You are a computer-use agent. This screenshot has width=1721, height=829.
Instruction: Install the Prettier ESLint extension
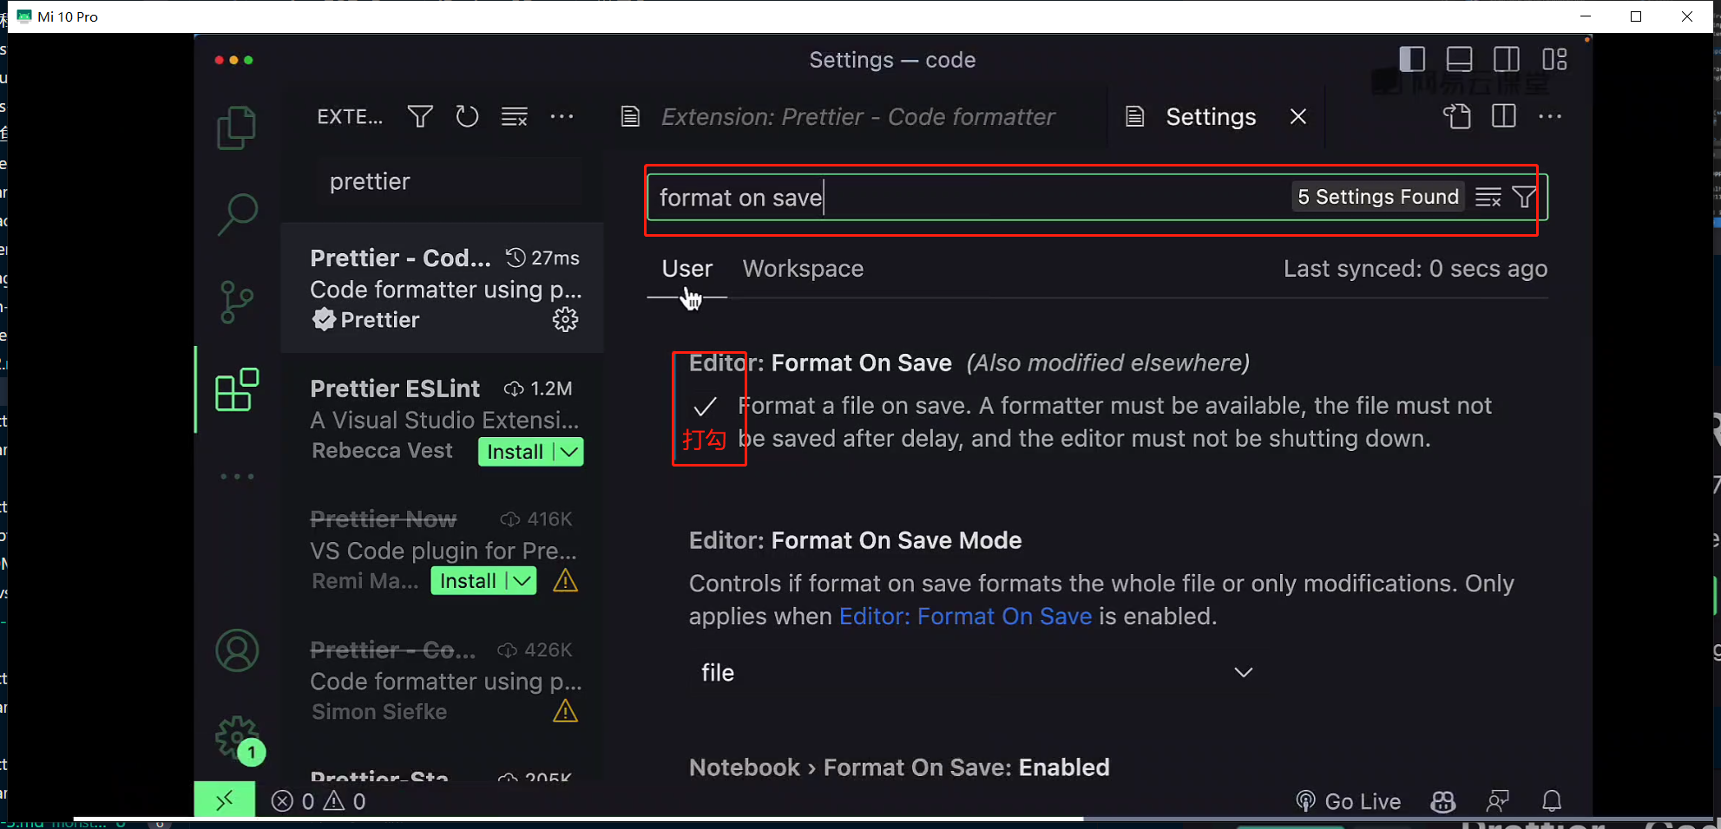(516, 452)
